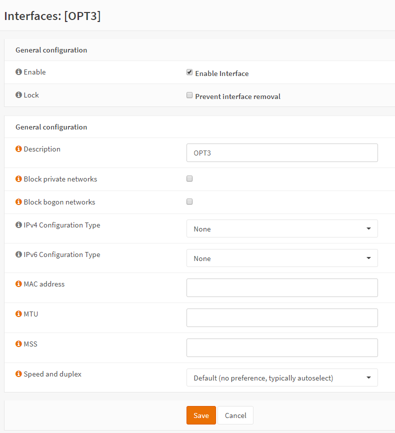Image resolution: width=395 pixels, height=433 pixels.
Task: Focus the Description text field
Action: click(282, 153)
